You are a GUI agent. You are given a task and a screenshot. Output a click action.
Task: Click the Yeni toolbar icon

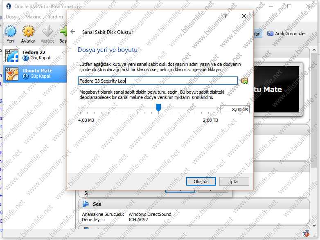(11, 31)
